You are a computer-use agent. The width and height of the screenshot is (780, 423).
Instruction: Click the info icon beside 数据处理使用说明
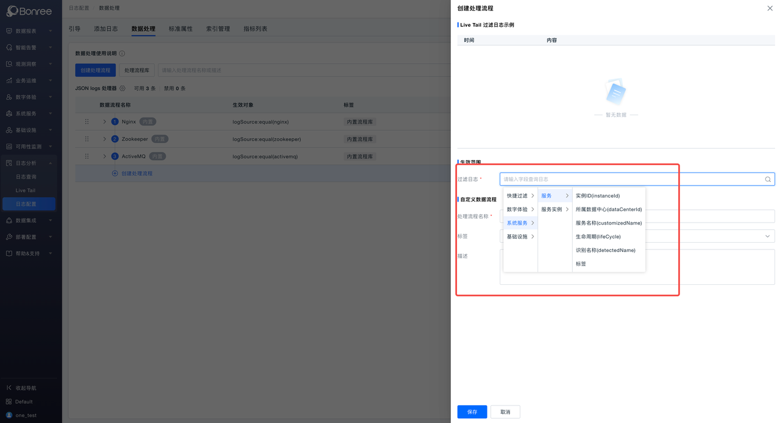coord(122,54)
